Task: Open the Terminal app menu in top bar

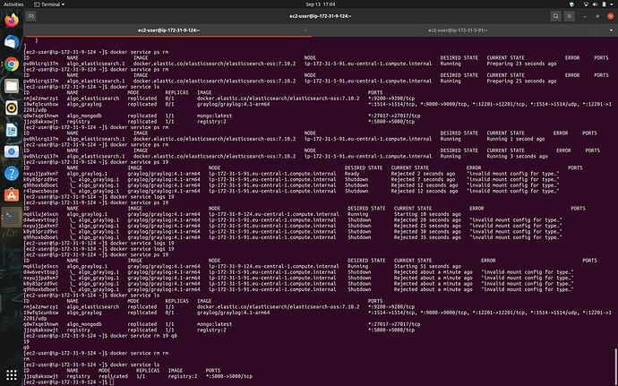Action: (49, 4)
